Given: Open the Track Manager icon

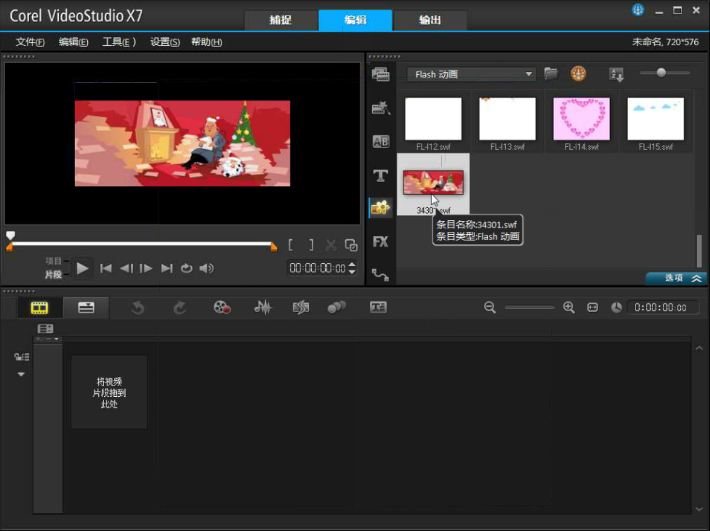Looking at the screenshot, I should point(45,329).
